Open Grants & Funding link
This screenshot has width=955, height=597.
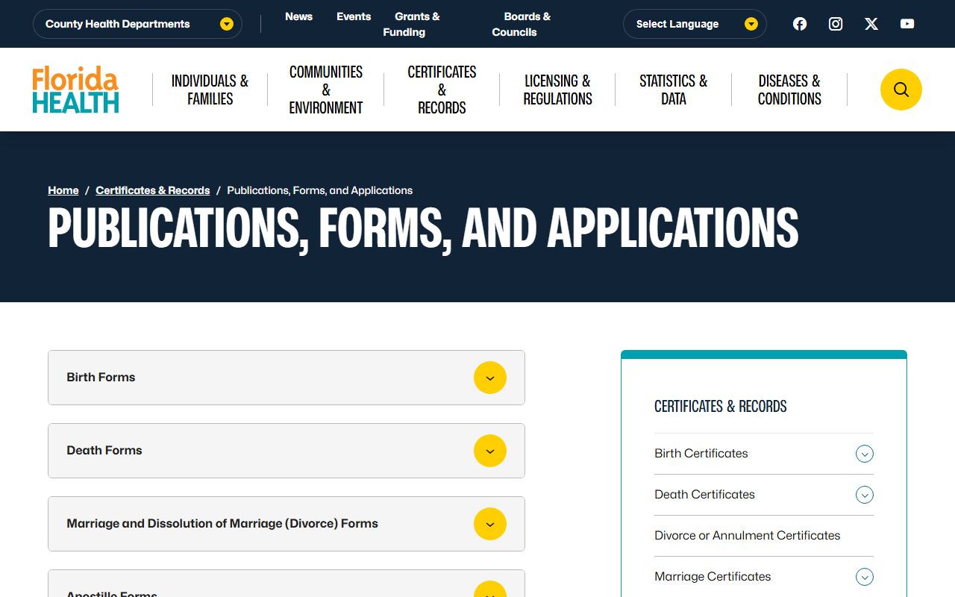click(411, 24)
